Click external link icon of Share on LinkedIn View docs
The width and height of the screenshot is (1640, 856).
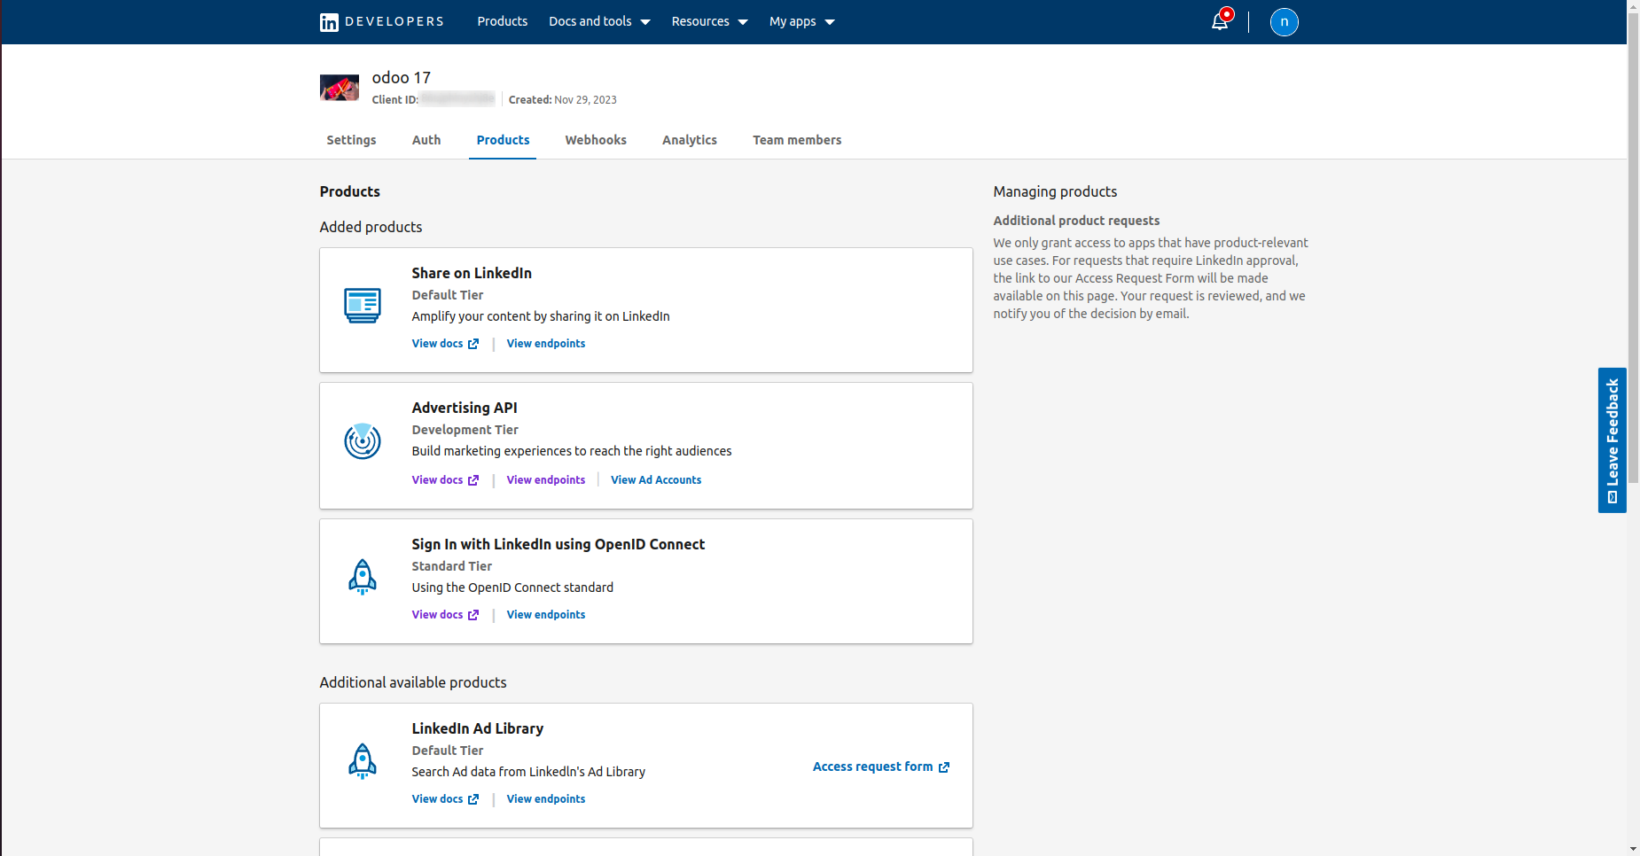[473, 344]
